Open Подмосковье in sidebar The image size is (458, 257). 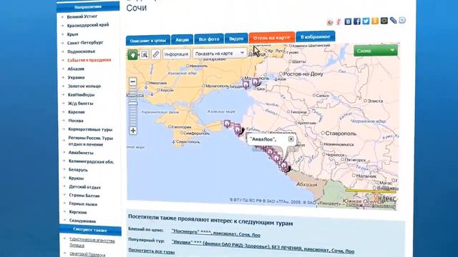click(81, 51)
